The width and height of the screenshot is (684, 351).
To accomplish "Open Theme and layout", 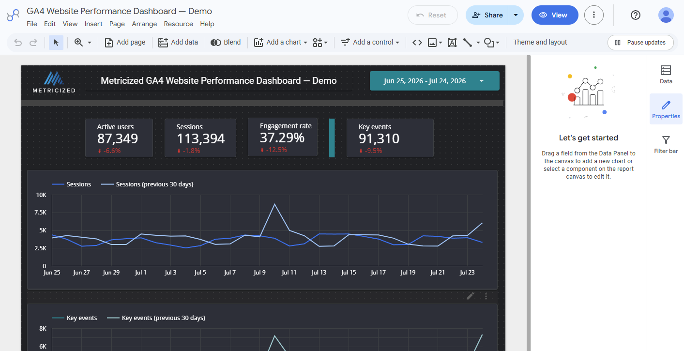I will pos(540,43).
